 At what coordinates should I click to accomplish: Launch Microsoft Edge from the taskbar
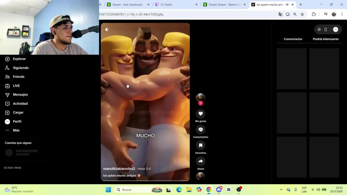click(x=179, y=190)
